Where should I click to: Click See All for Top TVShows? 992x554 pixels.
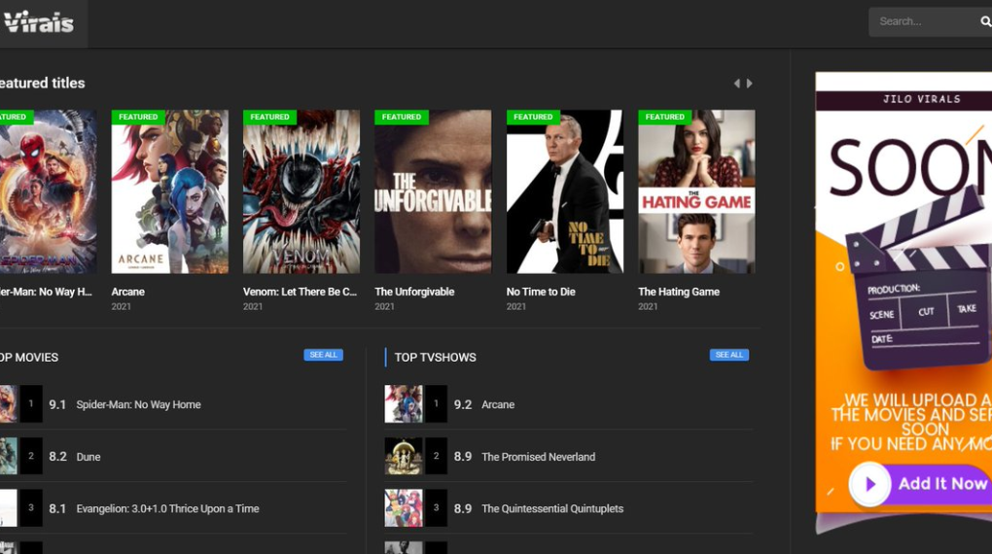click(x=728, y=355)
